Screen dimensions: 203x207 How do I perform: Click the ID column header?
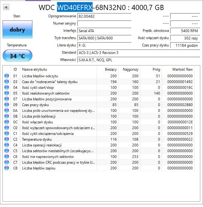click(15, 69)
